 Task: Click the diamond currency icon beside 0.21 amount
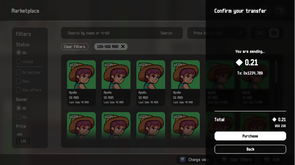239,63
